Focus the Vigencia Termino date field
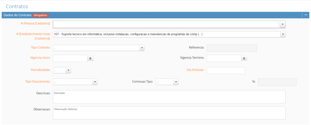 tap(224, 58)
